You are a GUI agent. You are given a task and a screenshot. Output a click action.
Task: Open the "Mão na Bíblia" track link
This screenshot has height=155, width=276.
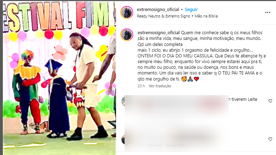pyautogui.click(x=206, y=16)
